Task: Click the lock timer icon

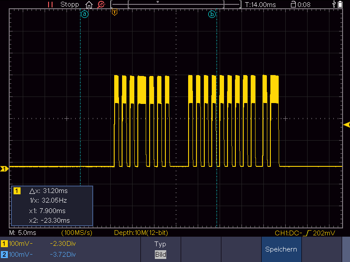Action: pyautogui.click(x=293, y=4)
